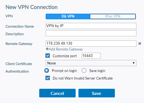Add another remote gateway via link
Image resolution: width=144 pixels, height=103 pixels.
64,49
